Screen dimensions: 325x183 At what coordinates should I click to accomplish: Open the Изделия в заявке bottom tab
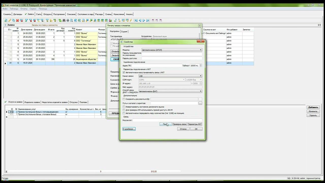pyautogui.click(x=32, y=102)
